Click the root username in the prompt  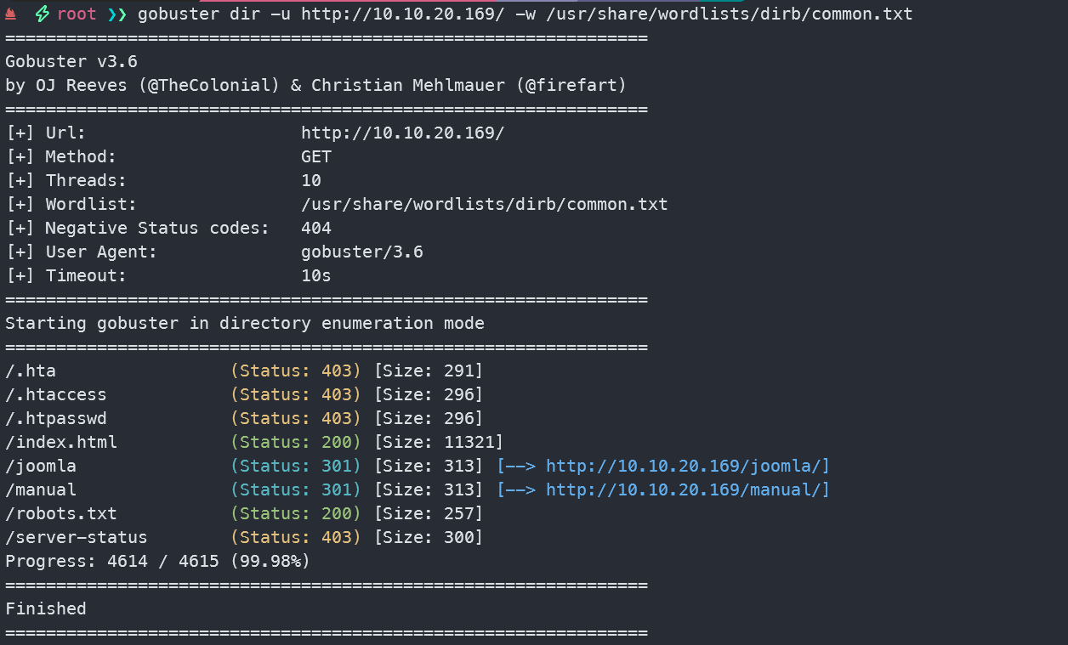tap(77, 14)
